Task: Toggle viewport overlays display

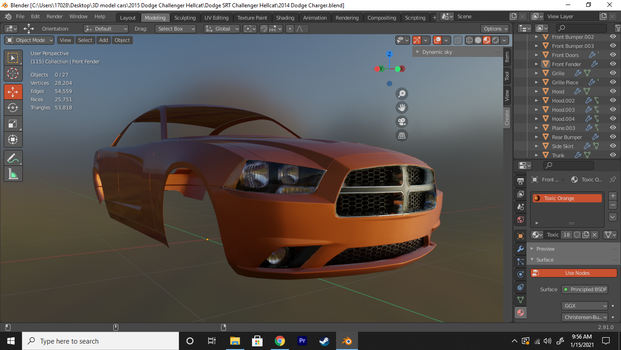Action: pos(437,40)
